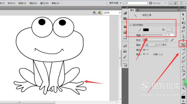Viewport: 187px width, 104px height.
Task: Select the Subselection tool
Action: [x=183, y=19]
